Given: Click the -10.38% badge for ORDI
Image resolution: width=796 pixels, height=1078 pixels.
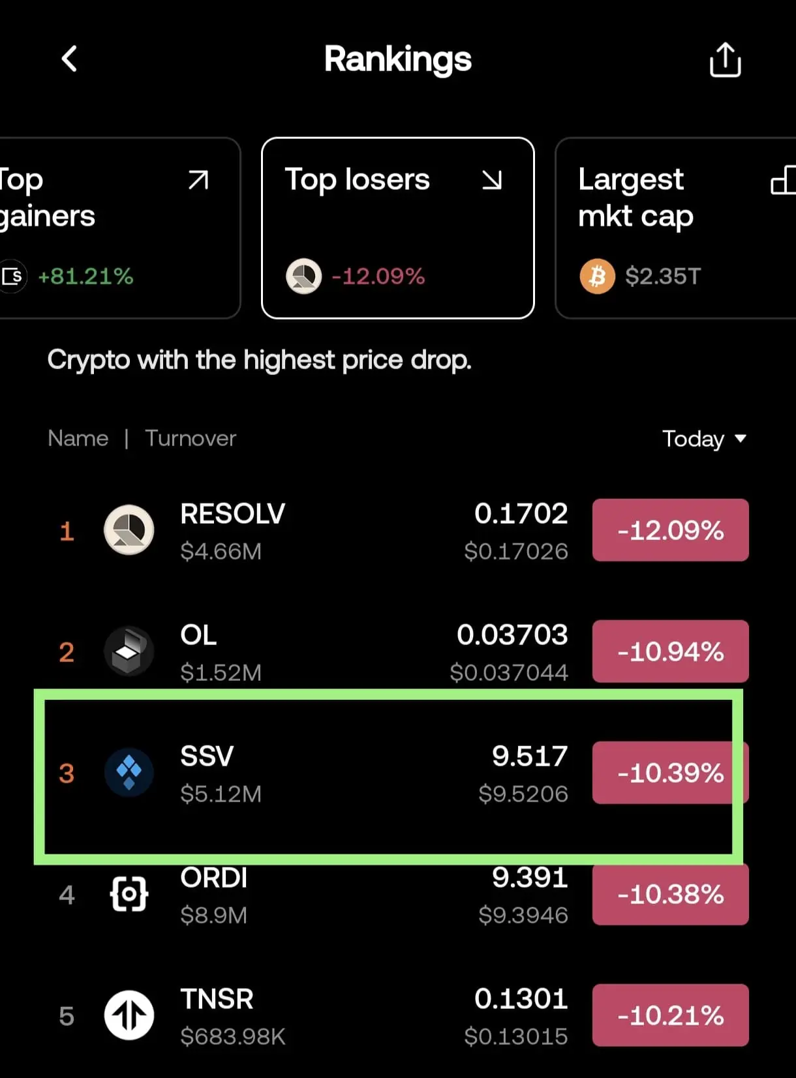Looking at the screenshot, I should click(x=670, y=894).
